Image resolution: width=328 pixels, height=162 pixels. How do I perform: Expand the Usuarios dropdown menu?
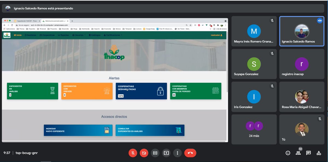(x=79, y=35)
